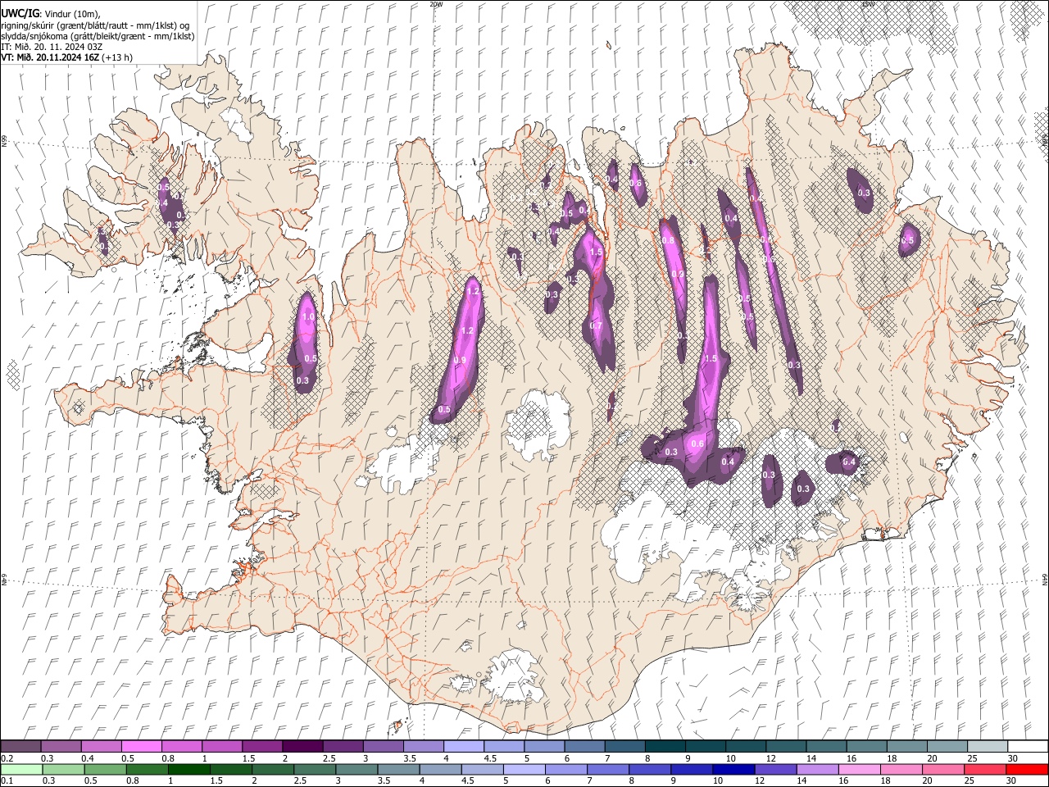Click the '15W' longitude label at the top

[868, 4]
